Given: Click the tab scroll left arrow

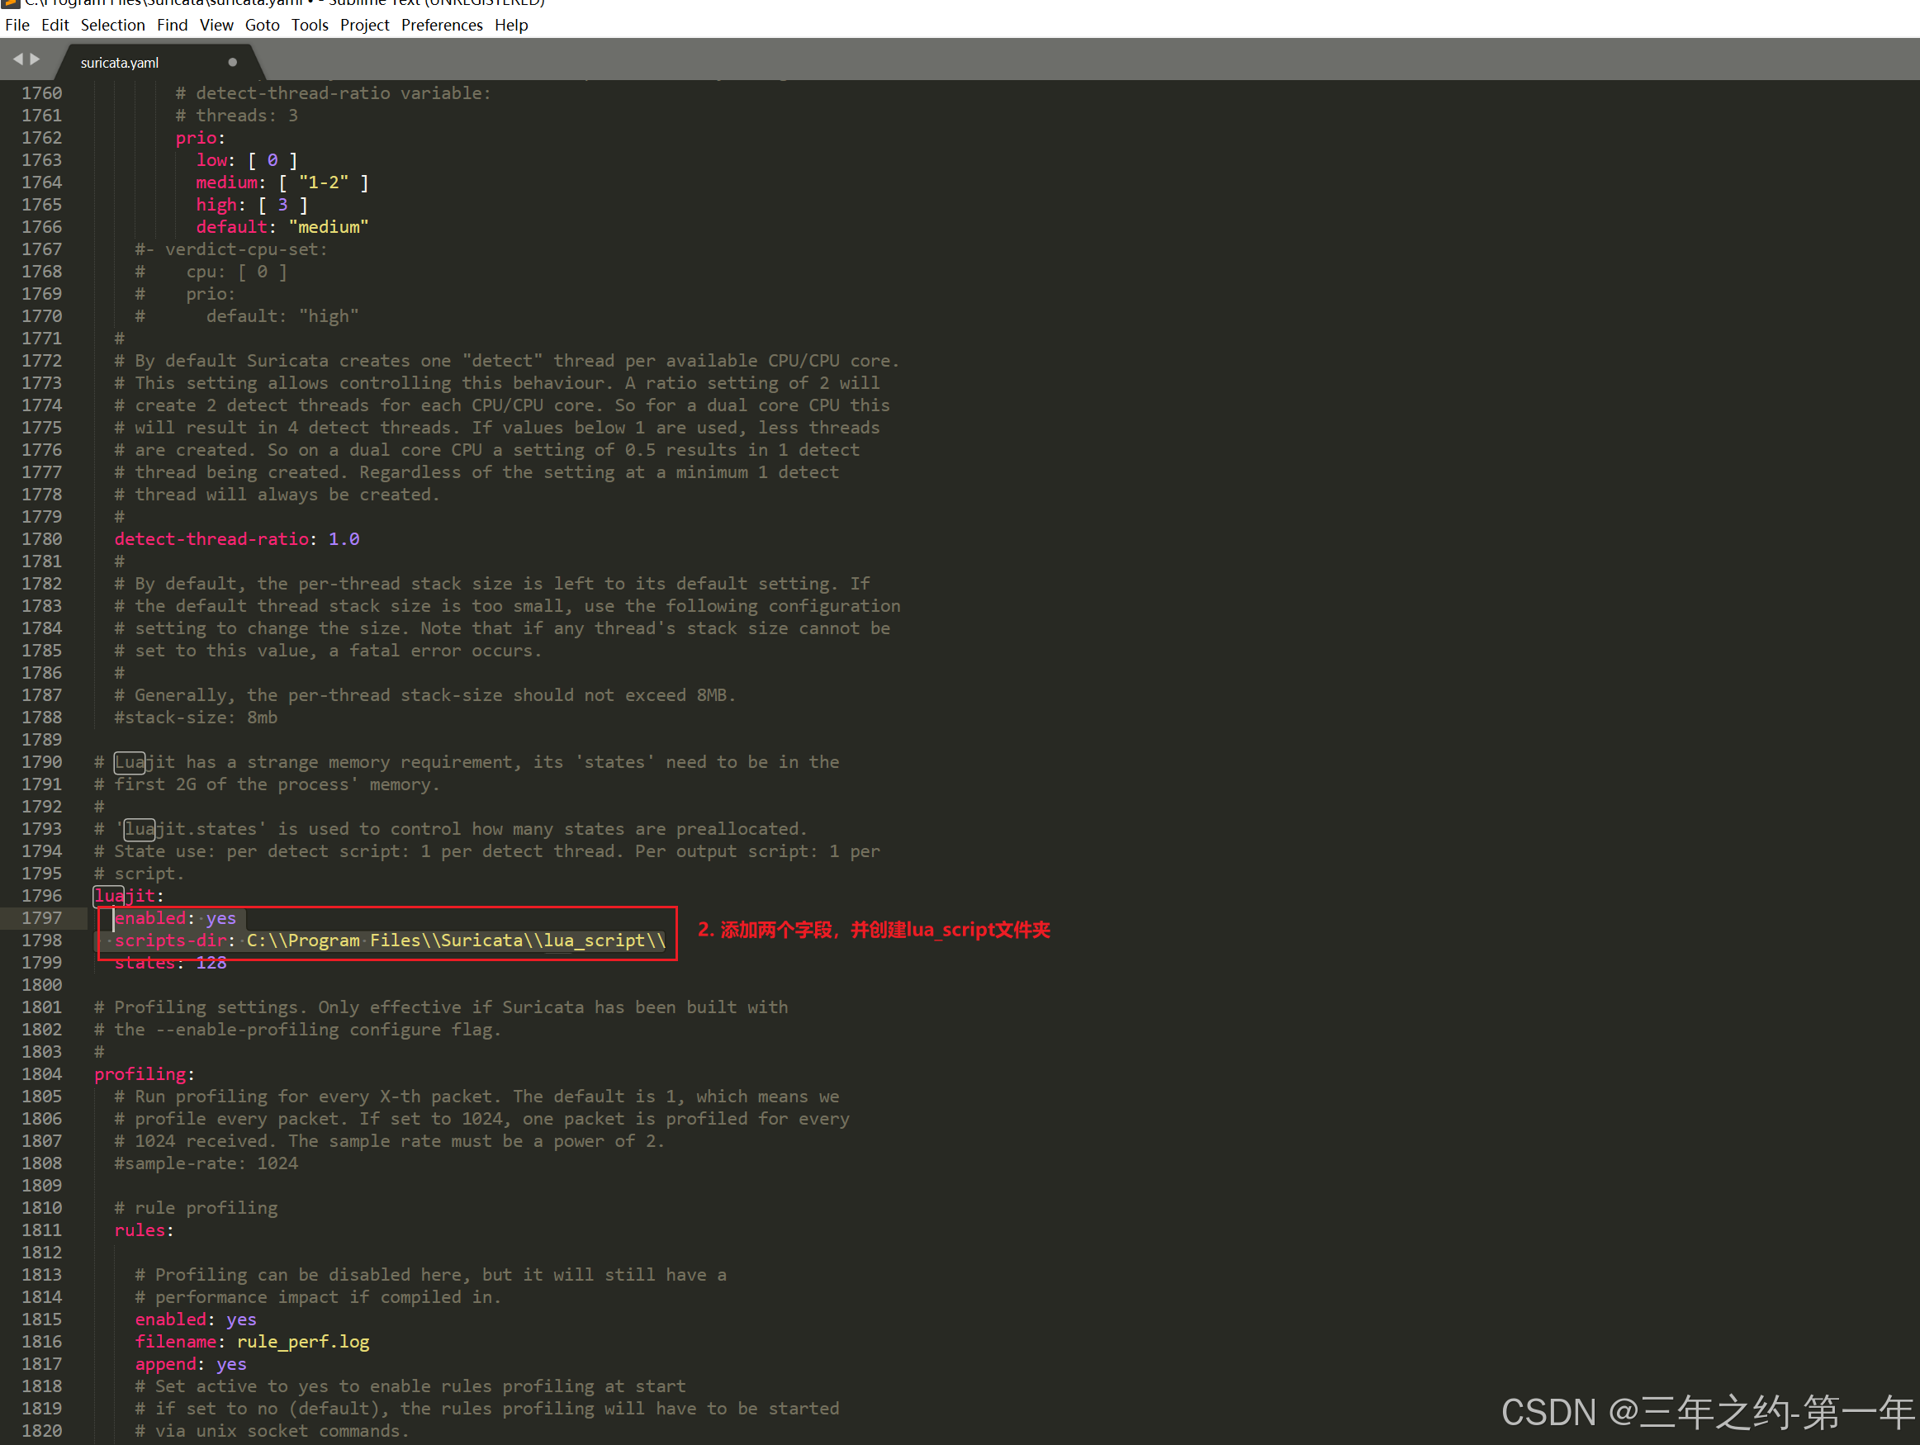Looking at the screenshot, I should click(x=17, y=59).
